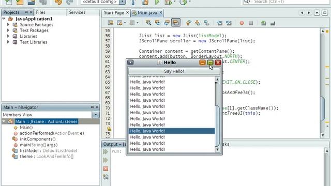
Task: Switch to the Services tab
Action: tap(77, 12)
